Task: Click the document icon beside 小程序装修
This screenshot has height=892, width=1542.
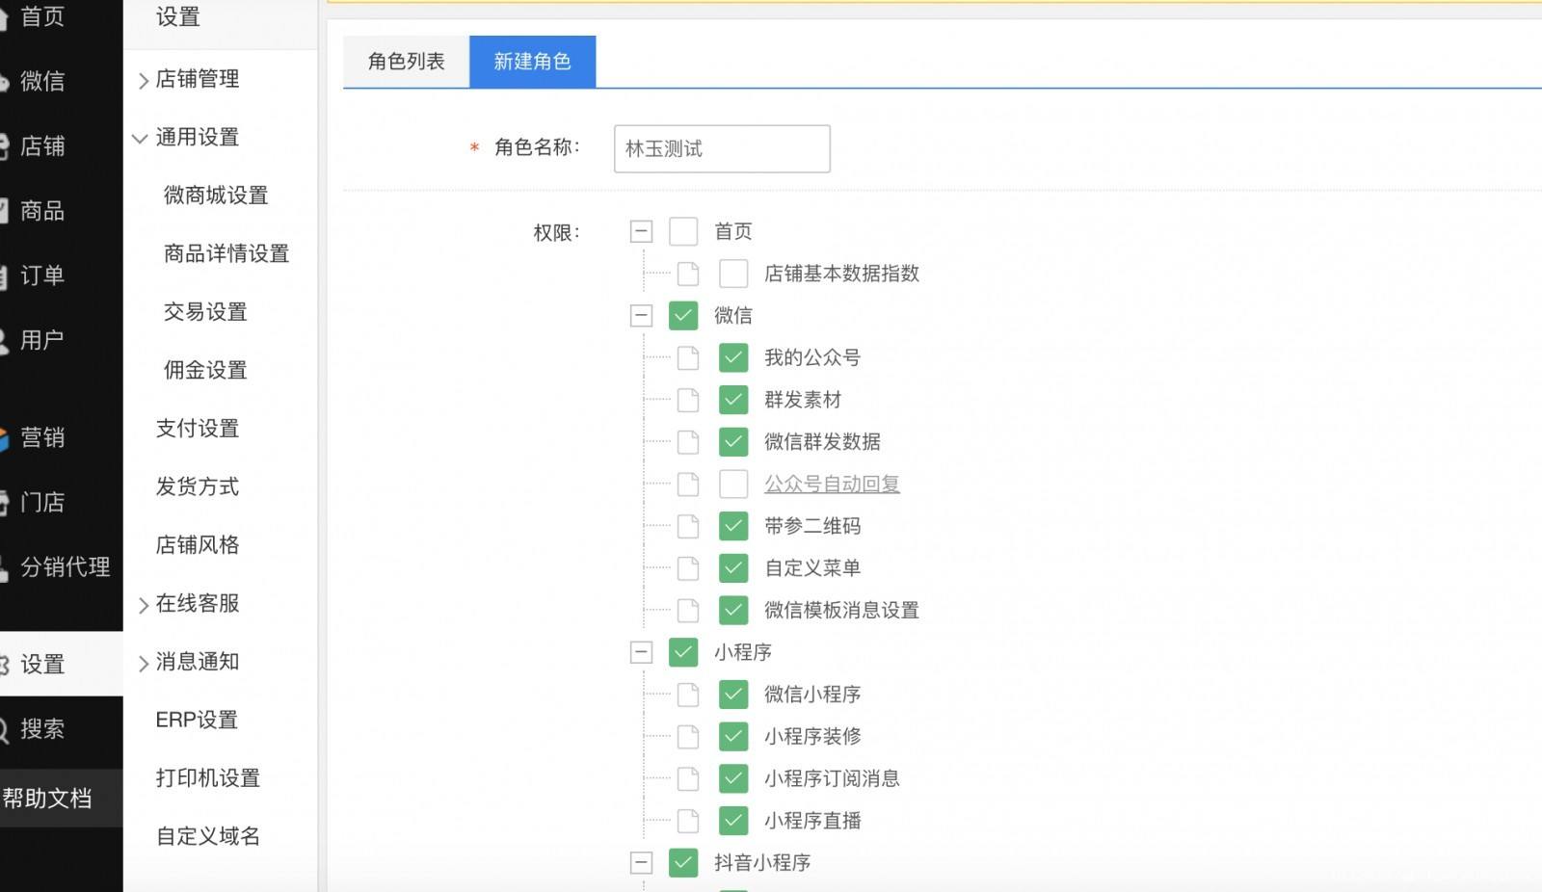Action: pyautogui.click(x=688, y=737)
